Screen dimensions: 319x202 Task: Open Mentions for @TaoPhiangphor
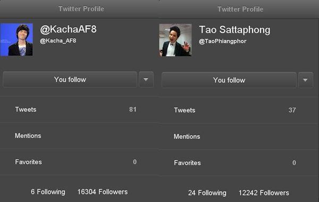[x=239, y=136]
